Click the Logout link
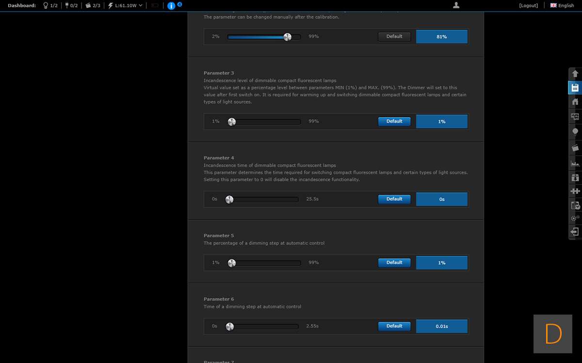Screen dimensions: 582x363 click(528, 5)
